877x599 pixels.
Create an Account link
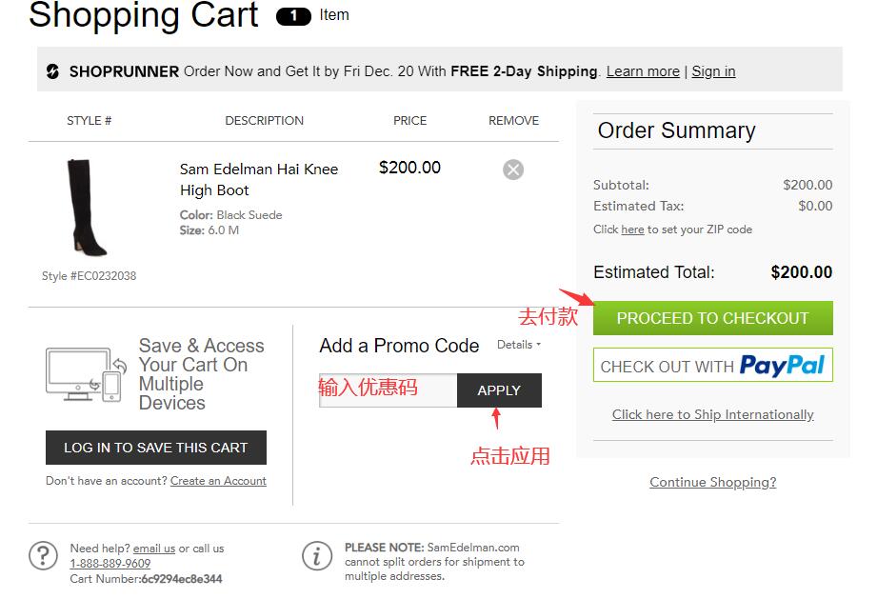218,481
